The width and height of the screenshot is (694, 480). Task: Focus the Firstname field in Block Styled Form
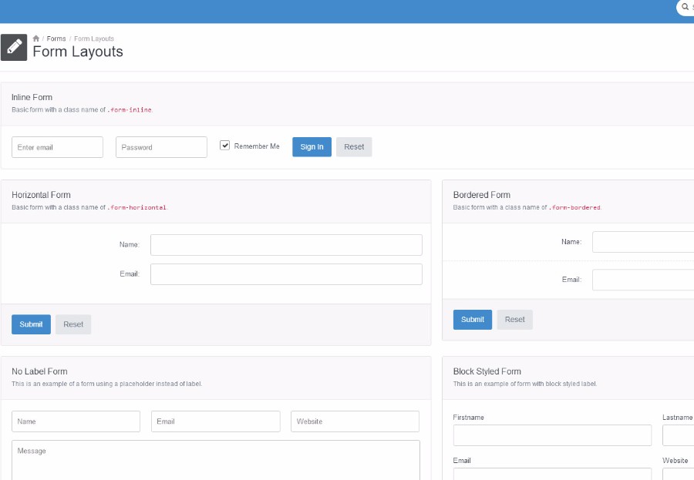(x=552, y=435)
